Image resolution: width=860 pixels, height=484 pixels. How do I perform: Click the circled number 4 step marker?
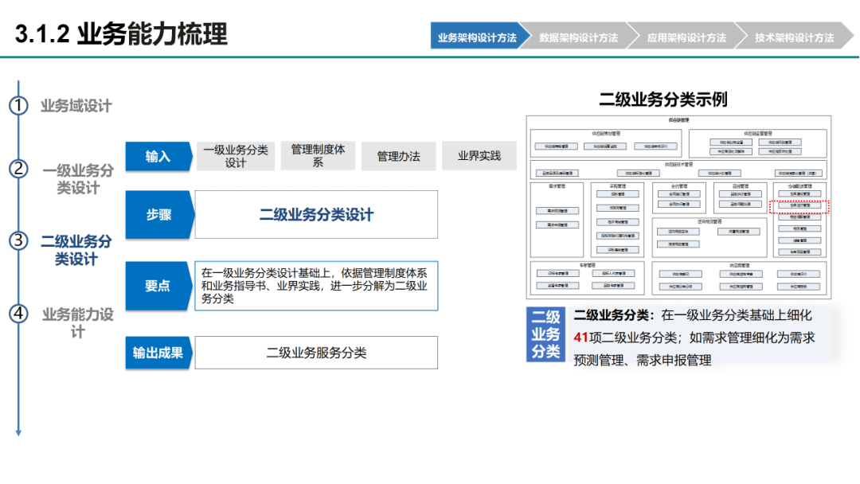[x=18, y=314]
